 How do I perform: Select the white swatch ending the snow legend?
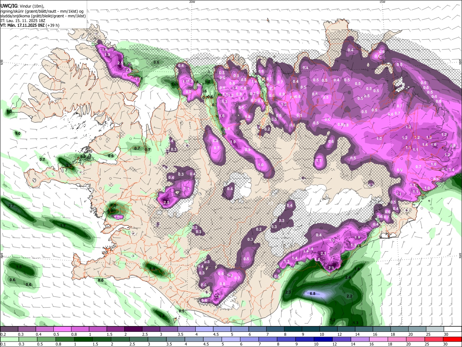[x=453, y=329]
